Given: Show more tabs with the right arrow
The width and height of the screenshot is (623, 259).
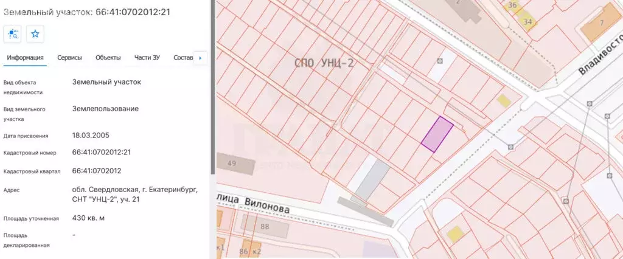Looking at the screenshot, I should click(x=200, y=58).
